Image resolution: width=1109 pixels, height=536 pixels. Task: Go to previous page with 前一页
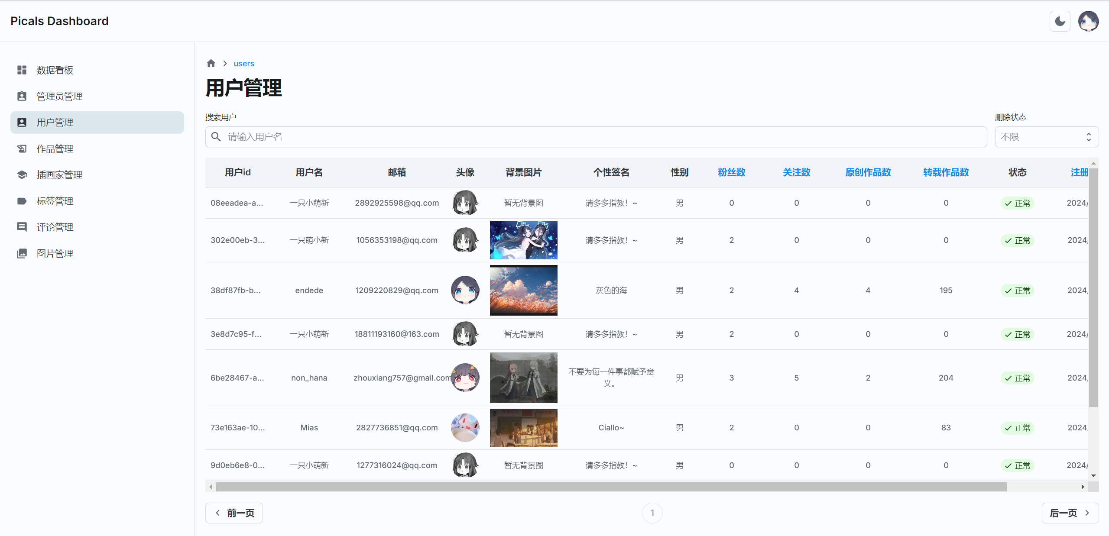[234, 513]
